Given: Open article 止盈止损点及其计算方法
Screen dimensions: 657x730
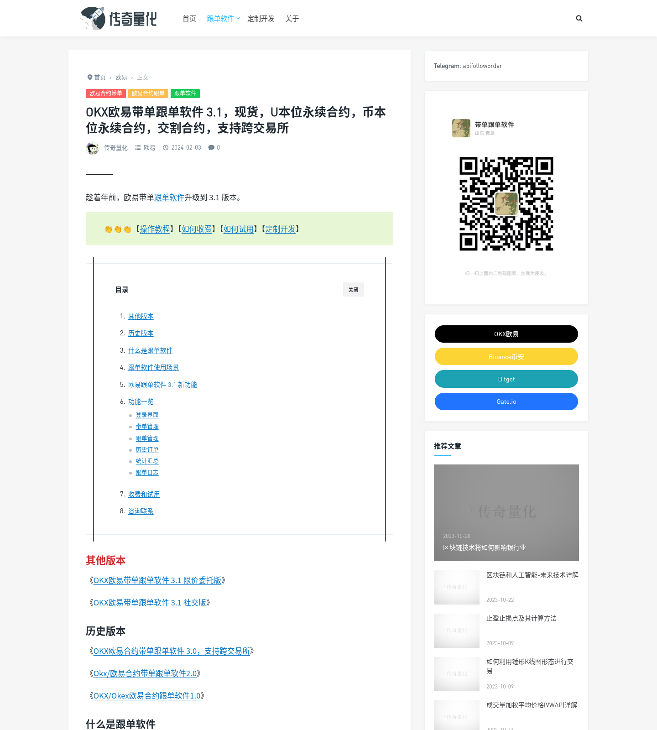Looking at the screenshot, I should pyautogui.click(x=521, y=618).
